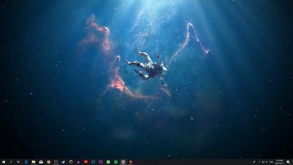Open the Windows Start menu

(3, 162)
